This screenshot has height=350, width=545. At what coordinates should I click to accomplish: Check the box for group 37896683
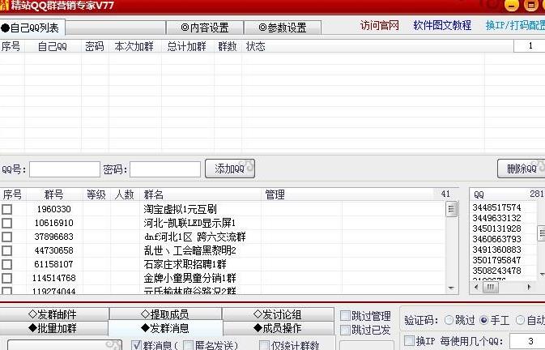click(7, 237)
